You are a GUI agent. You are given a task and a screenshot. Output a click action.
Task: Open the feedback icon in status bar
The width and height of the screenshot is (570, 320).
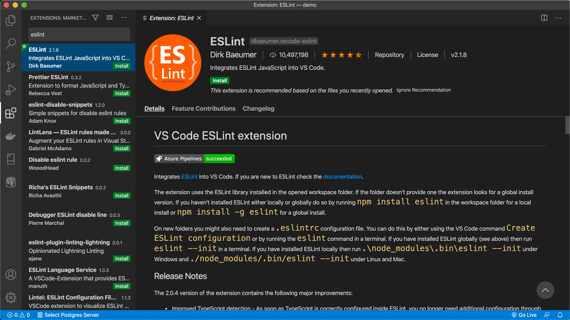click(x=547, y=315)
